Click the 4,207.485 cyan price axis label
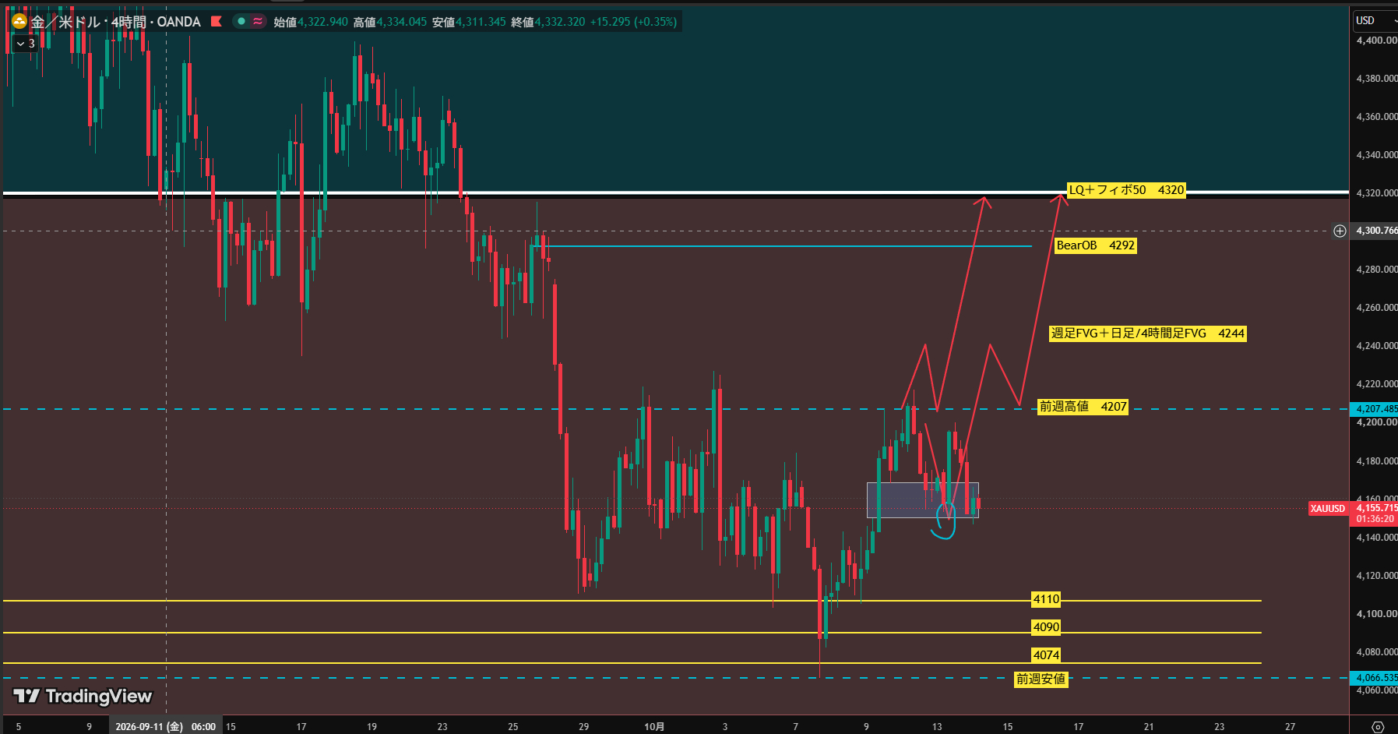 tap(1374, 409)
